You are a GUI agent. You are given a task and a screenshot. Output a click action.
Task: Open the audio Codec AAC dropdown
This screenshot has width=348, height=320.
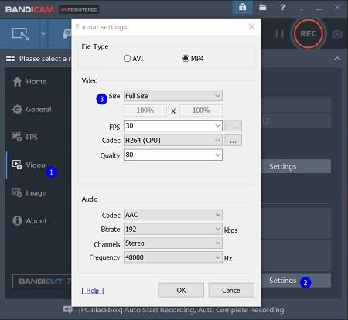coord(173,215)
